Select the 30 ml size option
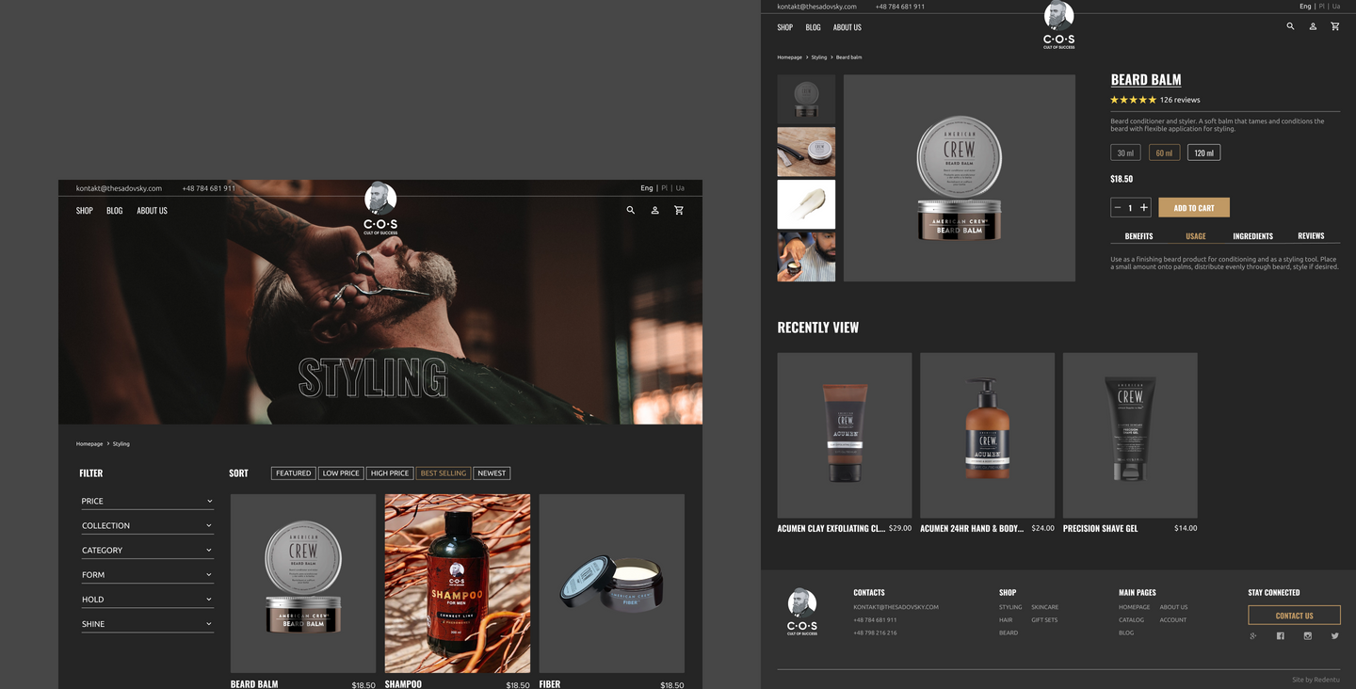The image size is (1356, 689). pyautogui.click(x=1125, y=152)
